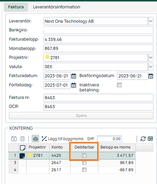Click Lägg till byggmoms percent icon
Screen dimensions: 157x184
44,139
